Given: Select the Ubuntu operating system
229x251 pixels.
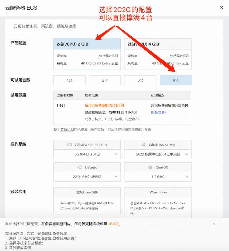Looking at the screenshot, I should (87, 168).
